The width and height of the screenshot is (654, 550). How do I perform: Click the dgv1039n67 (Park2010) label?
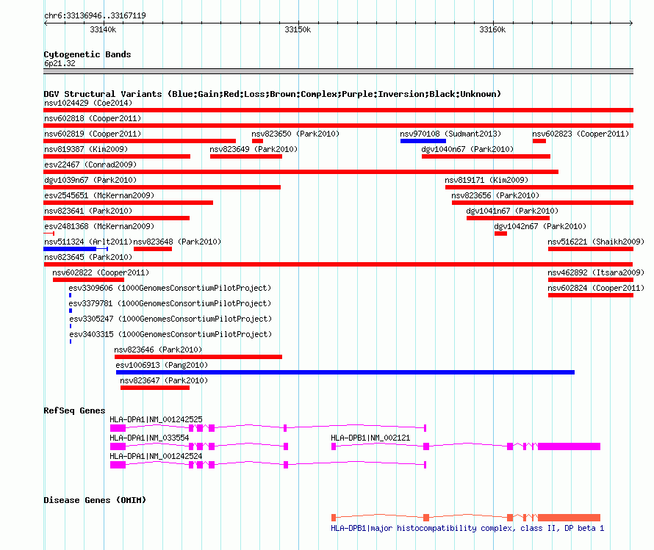[x=90, y=180]
